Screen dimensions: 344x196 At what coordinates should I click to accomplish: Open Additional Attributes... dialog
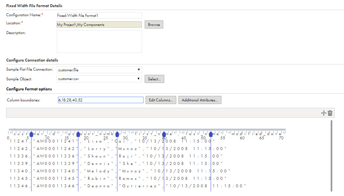(x=200, y=100)
